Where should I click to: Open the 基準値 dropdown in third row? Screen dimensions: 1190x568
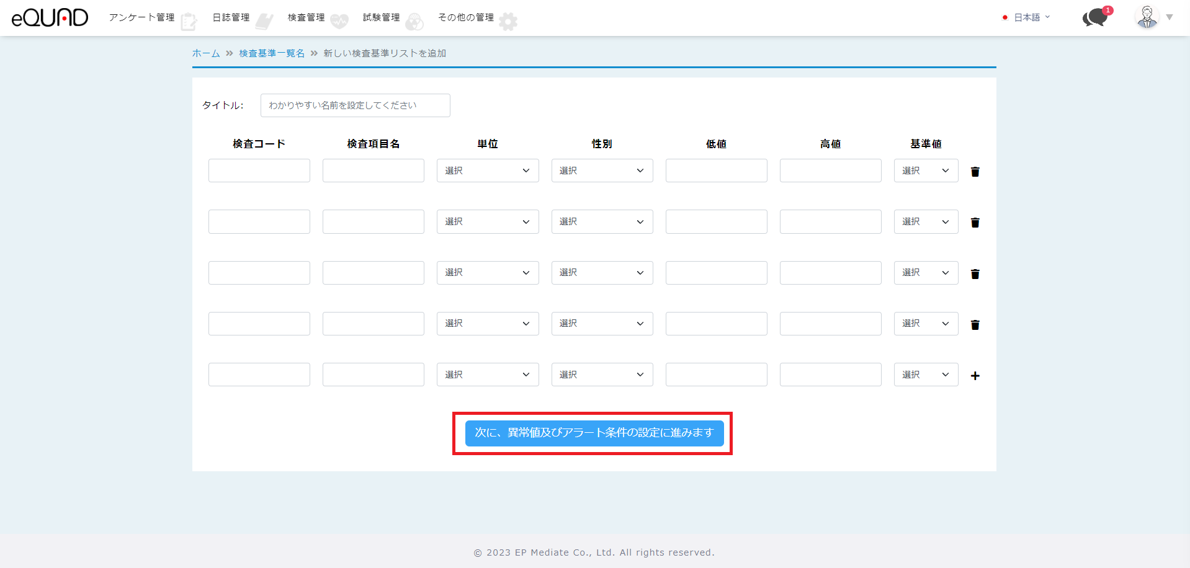(925, 273)
